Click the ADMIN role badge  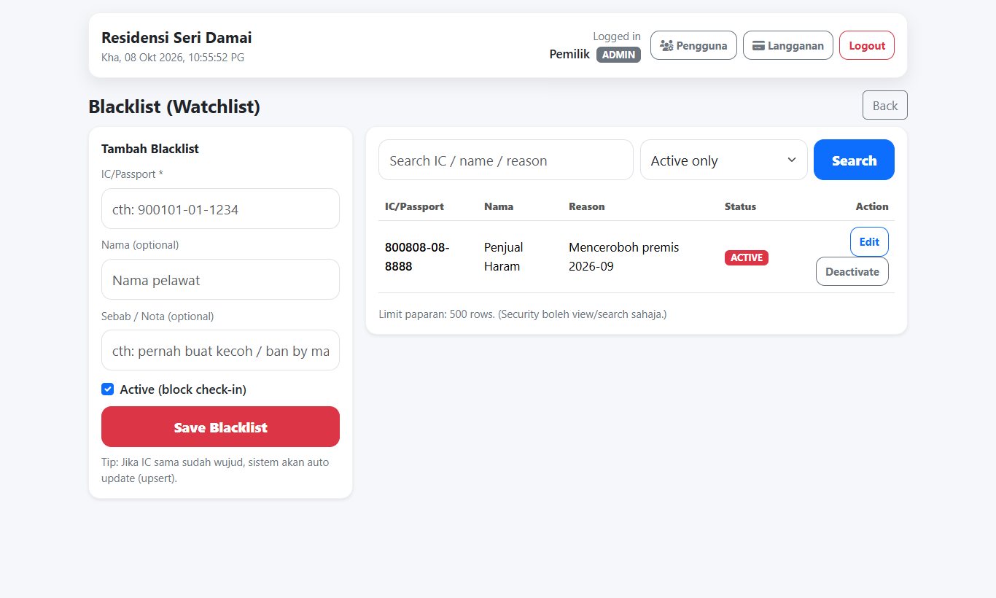click(618, 55)
